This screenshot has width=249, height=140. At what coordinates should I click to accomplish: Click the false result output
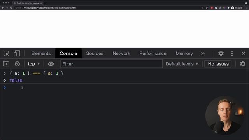16,80
